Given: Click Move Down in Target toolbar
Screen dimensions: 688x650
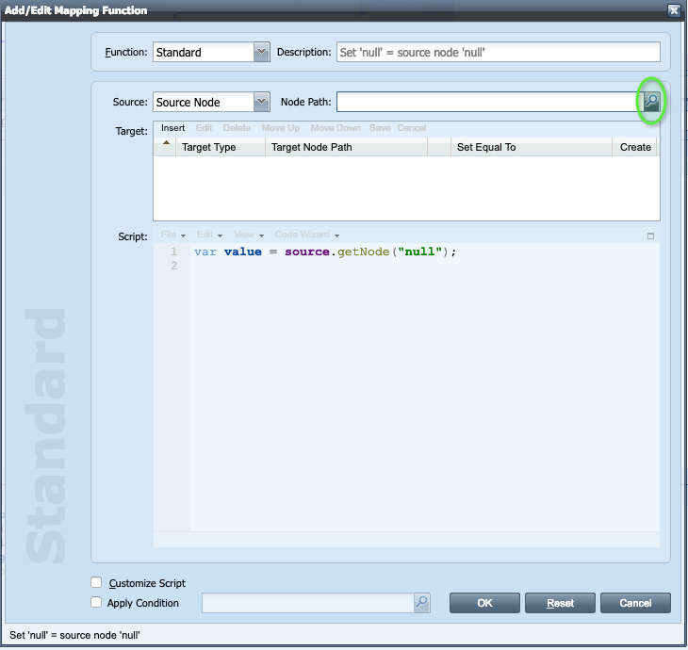Looking at the screenshot, I should click(336, 127).
